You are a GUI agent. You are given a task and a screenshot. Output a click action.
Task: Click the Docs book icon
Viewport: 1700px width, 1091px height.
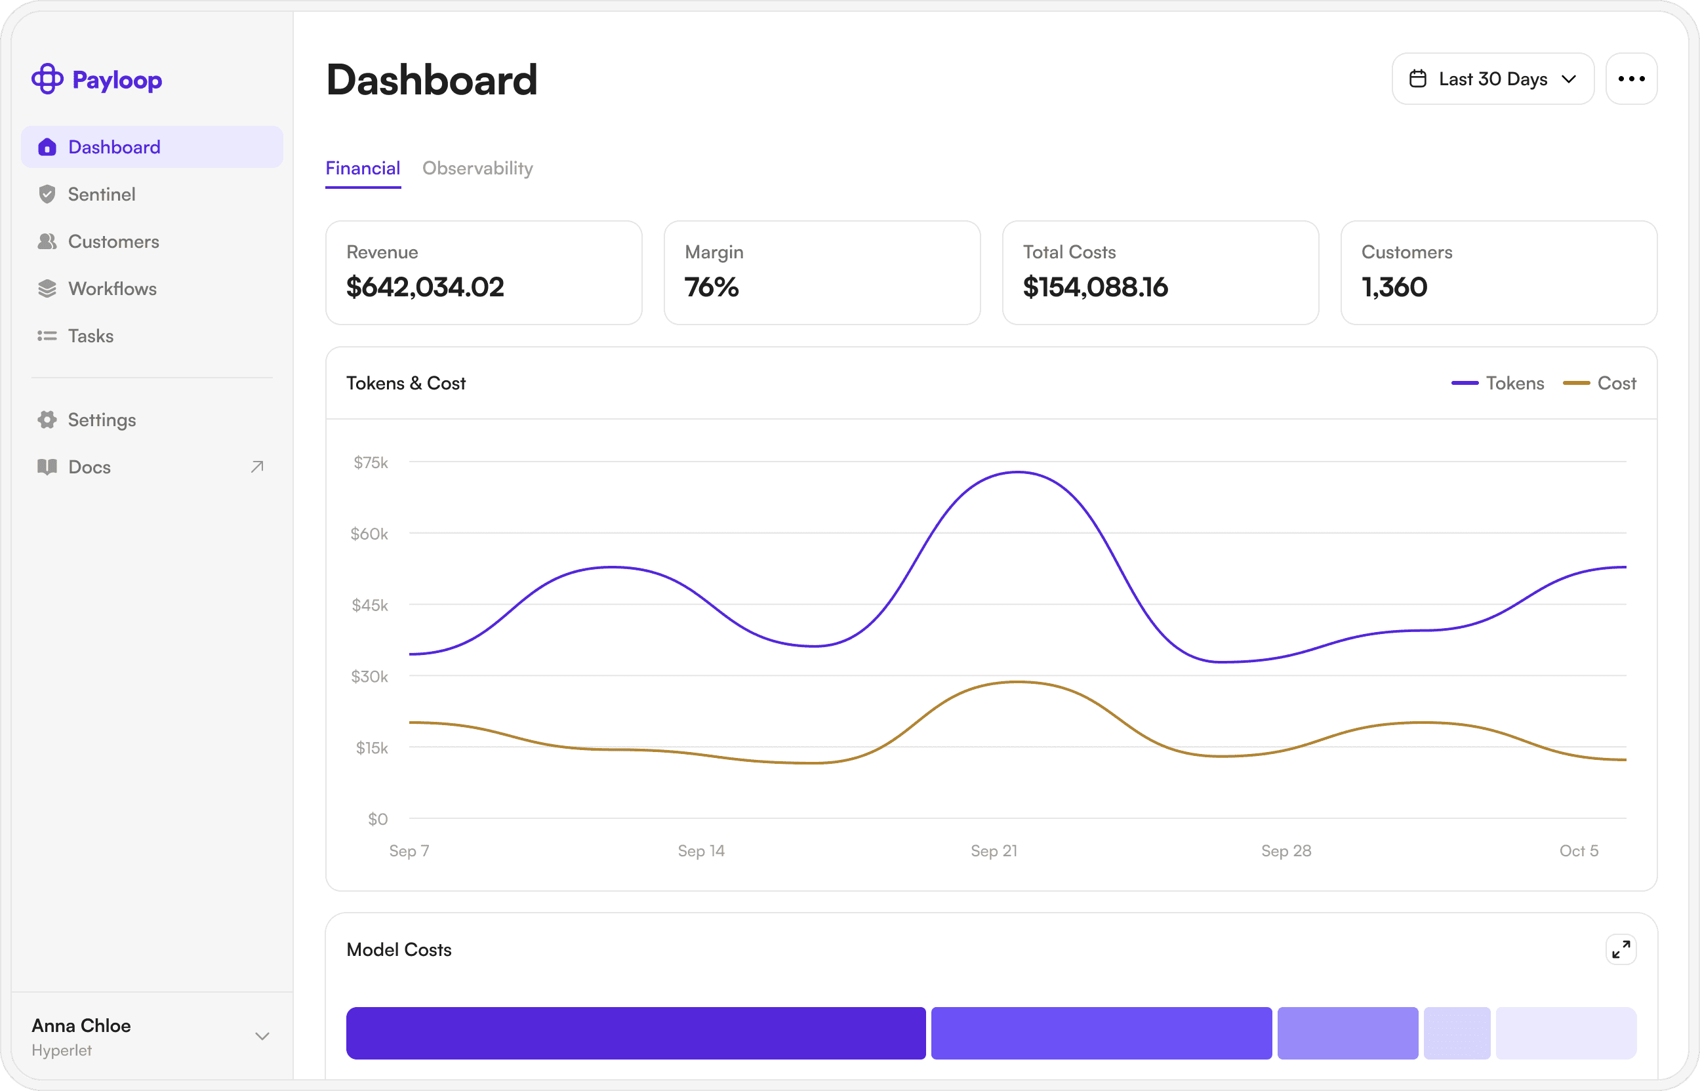(47, 467)
